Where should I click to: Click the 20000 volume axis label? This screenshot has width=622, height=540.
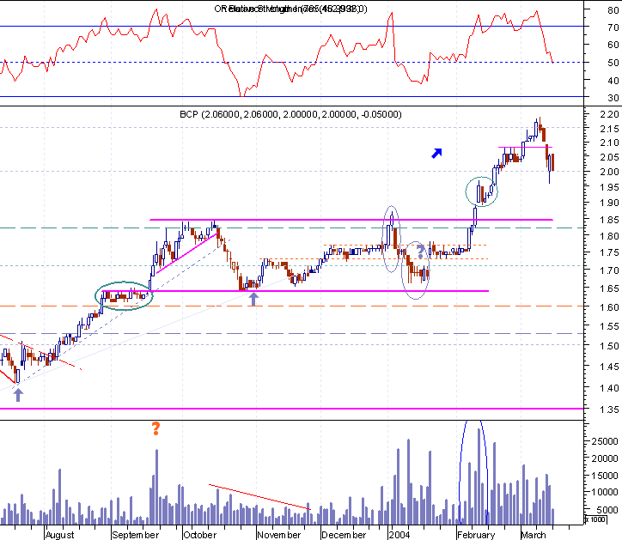click(605, 458)
